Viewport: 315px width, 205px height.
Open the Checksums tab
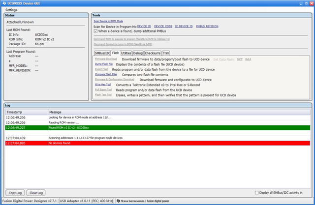[153, 53]
